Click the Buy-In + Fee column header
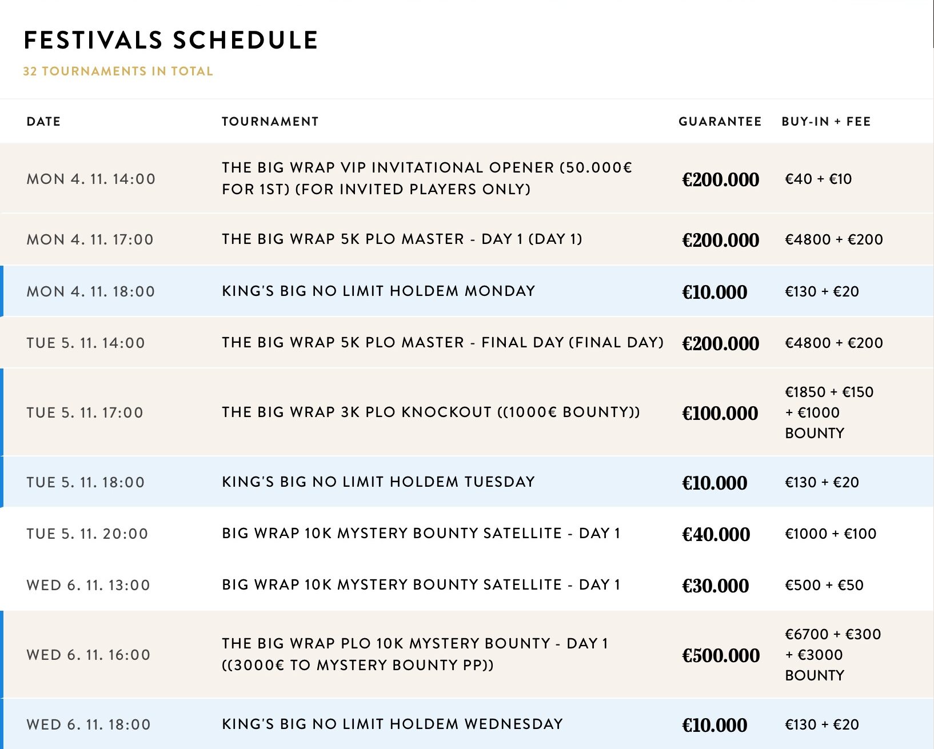Screen dimensions: 934x749 click(826, 121)
